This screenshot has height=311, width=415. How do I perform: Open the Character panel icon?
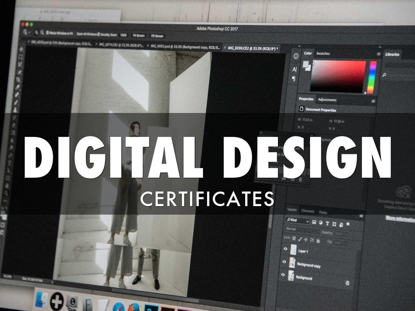coord(295,69)
